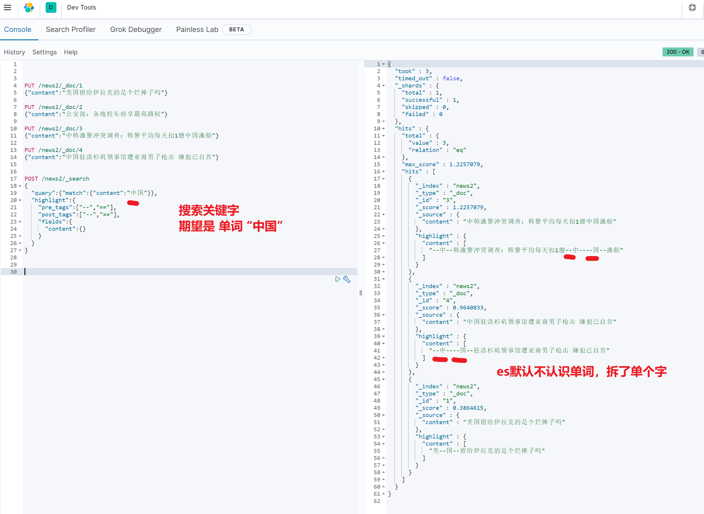The width and height of the screenshot is (704, 514).
Task: Open console Settings
Action: [x=44, y=52]
